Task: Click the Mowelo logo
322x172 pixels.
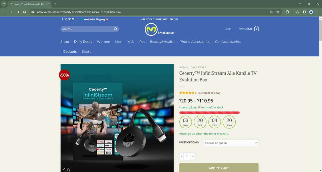Action: coord(159,29)
